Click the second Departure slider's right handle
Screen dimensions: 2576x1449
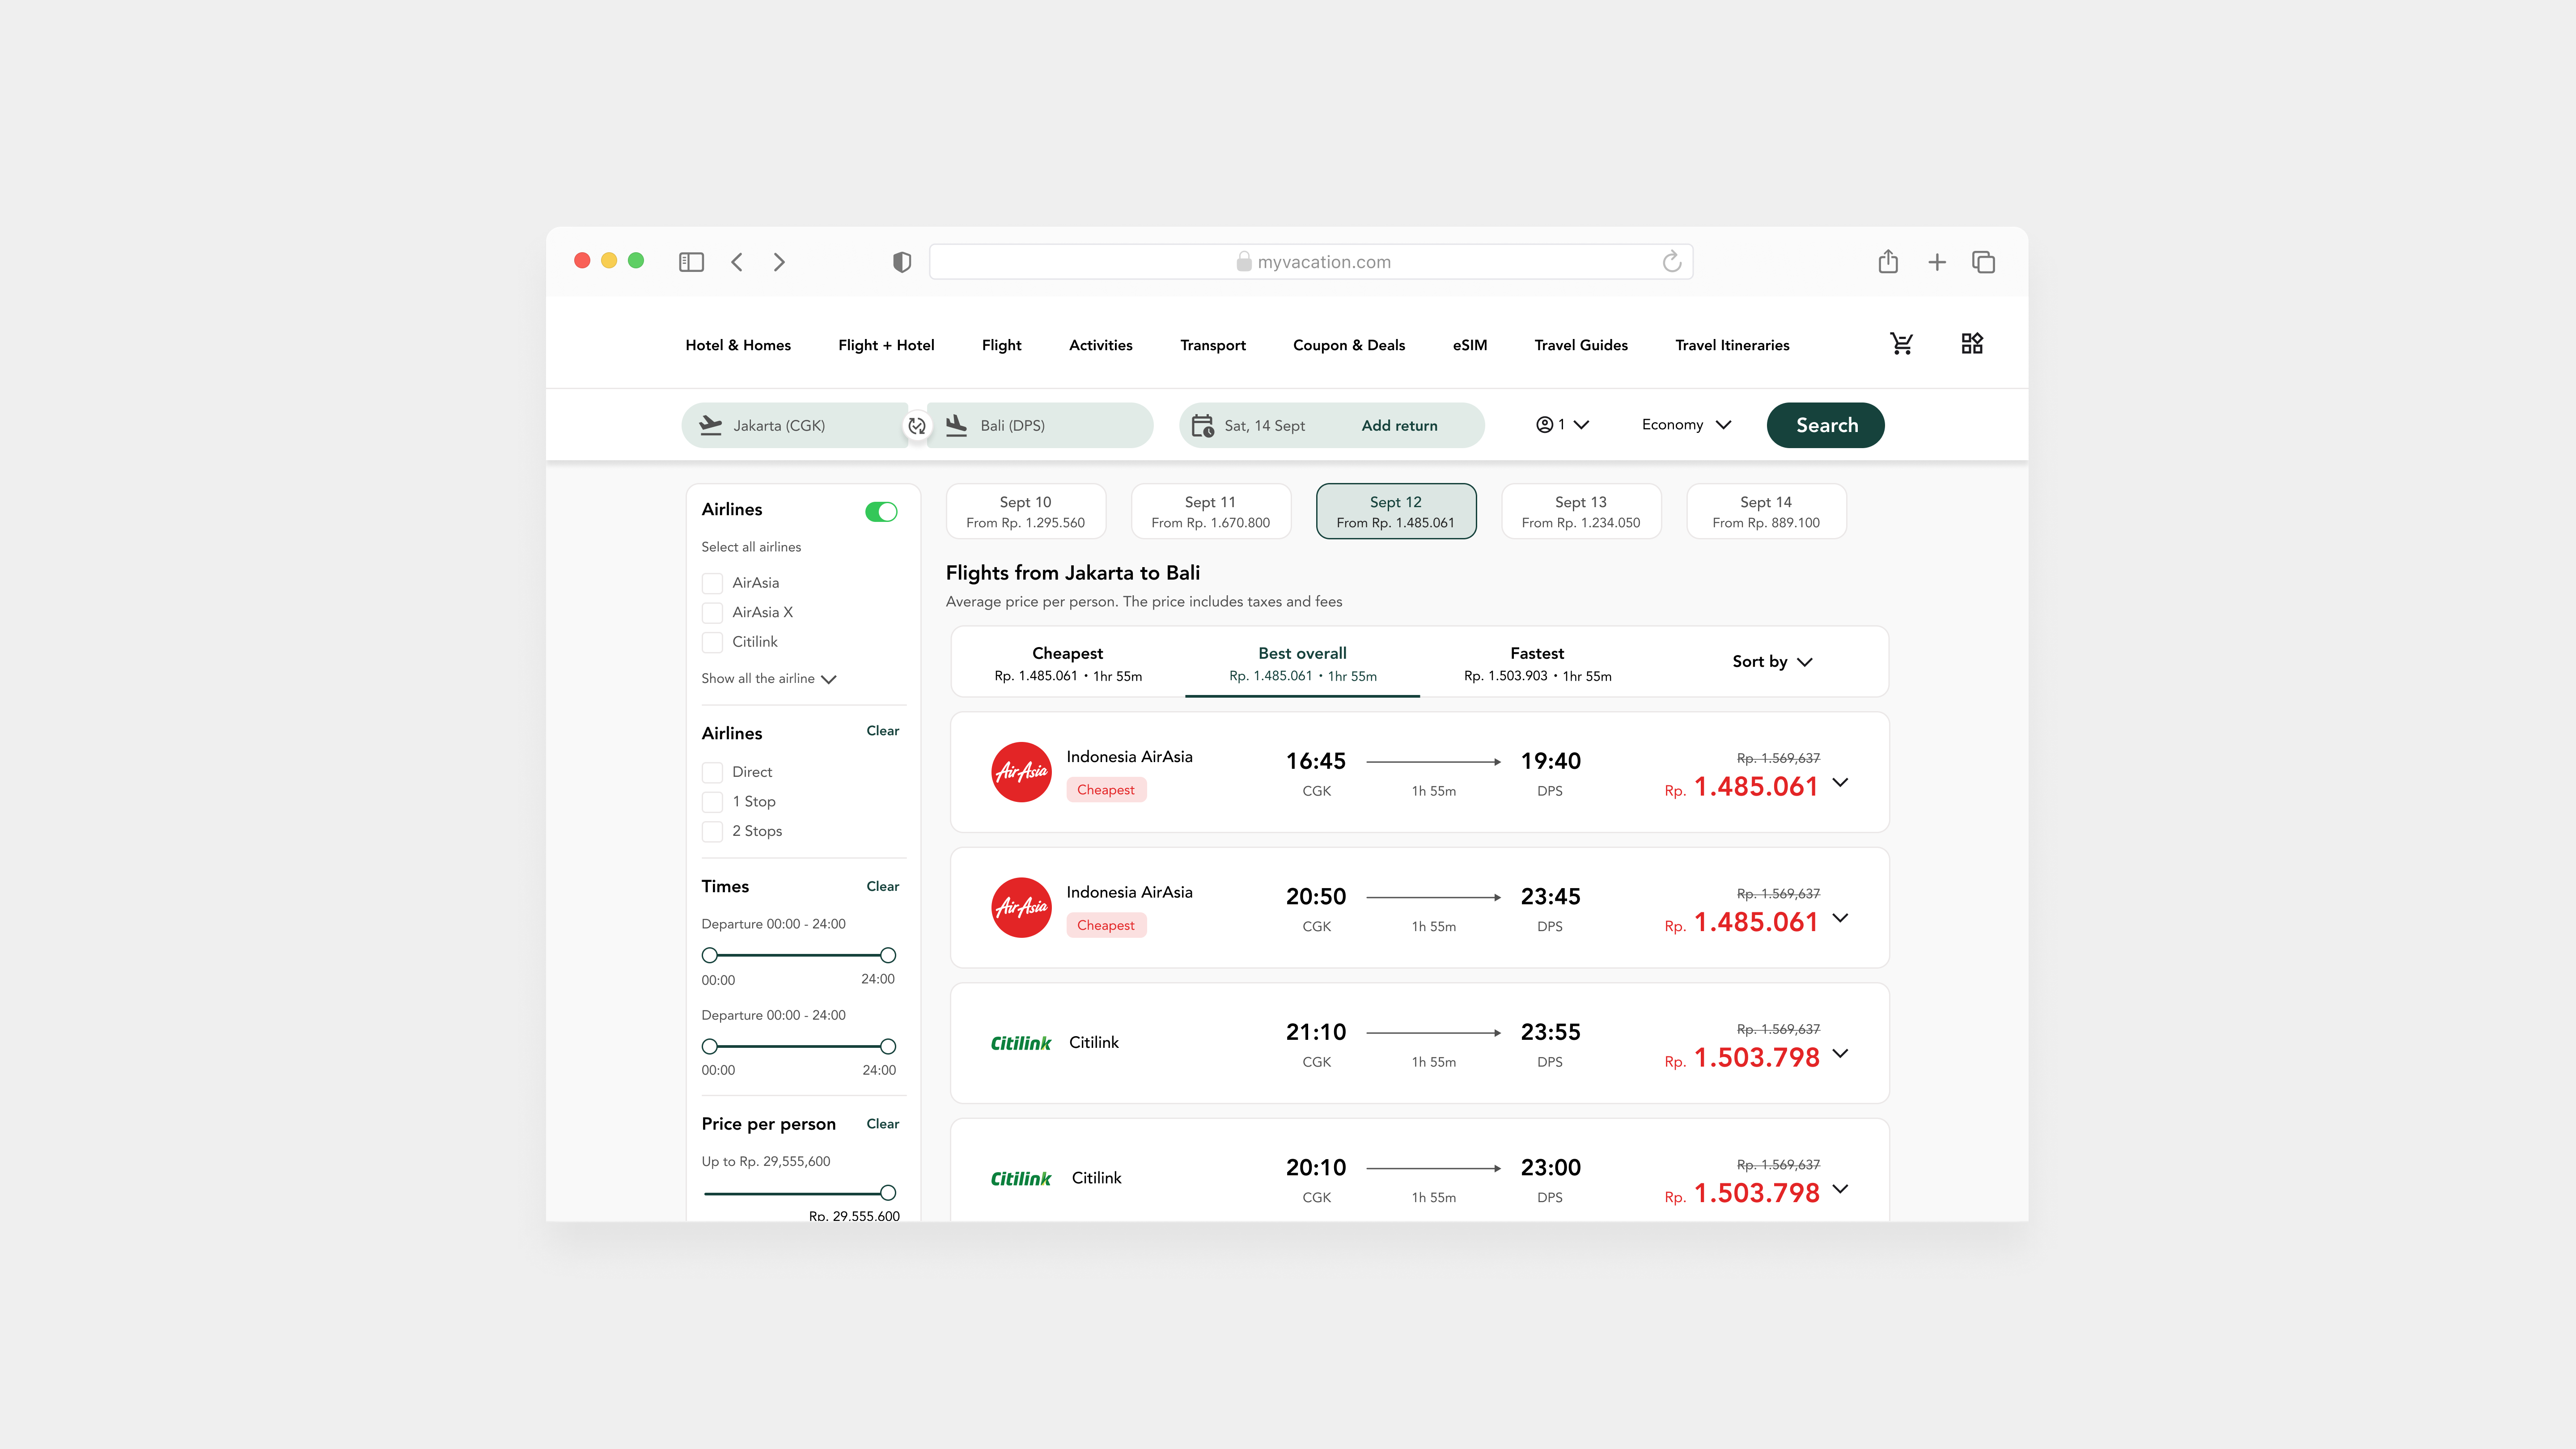pos(888,1047)
